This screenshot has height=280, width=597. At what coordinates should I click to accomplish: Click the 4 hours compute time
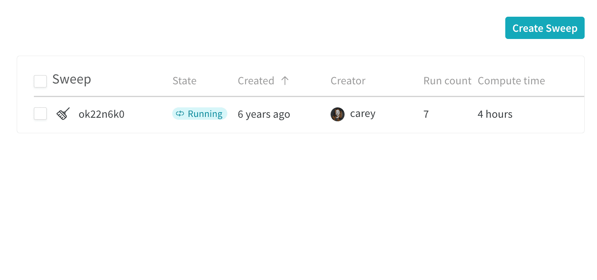point(495,114)
